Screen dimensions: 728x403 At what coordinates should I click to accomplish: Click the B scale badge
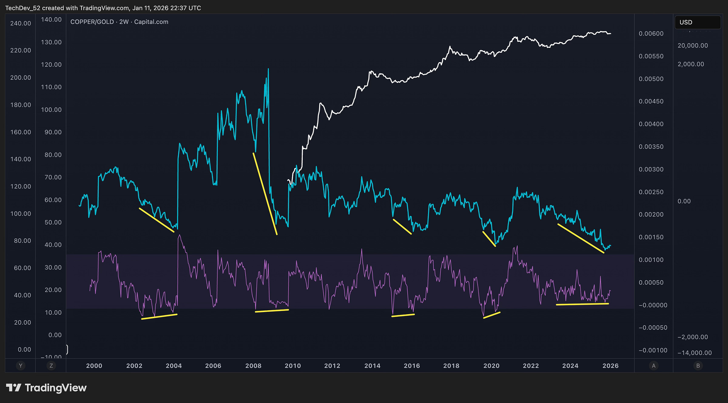[698, 366]
